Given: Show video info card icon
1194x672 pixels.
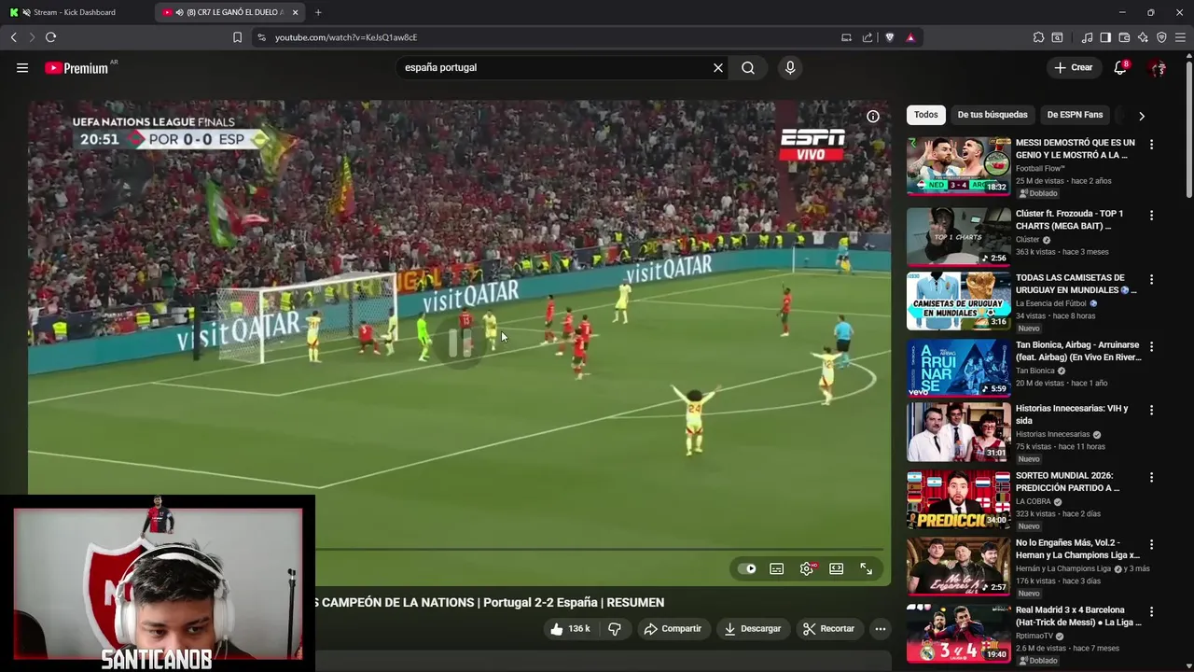Looking at the screenshot, I should pos(873,117).
